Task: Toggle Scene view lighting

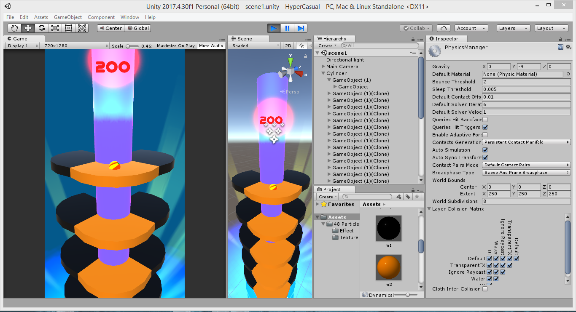Action: pos(301,45)
